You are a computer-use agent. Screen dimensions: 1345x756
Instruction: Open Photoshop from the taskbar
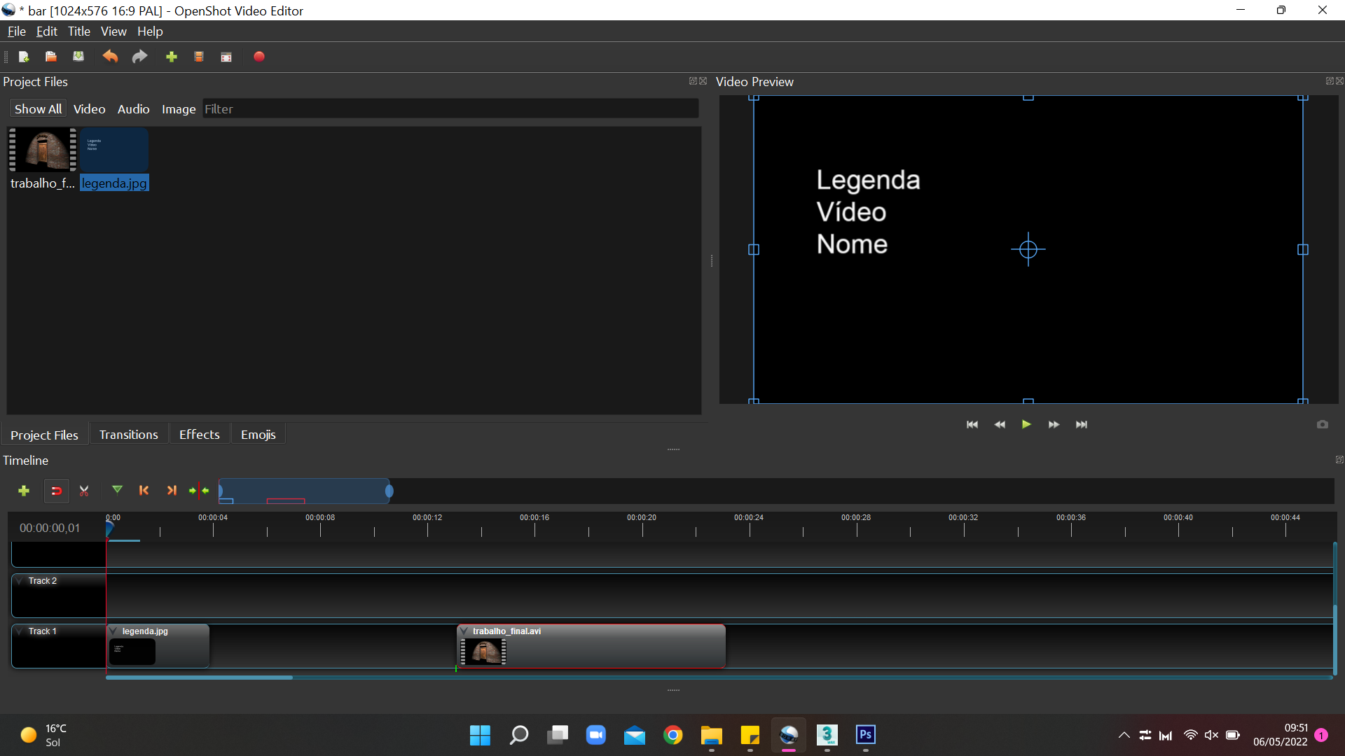[x=866, y=735]
